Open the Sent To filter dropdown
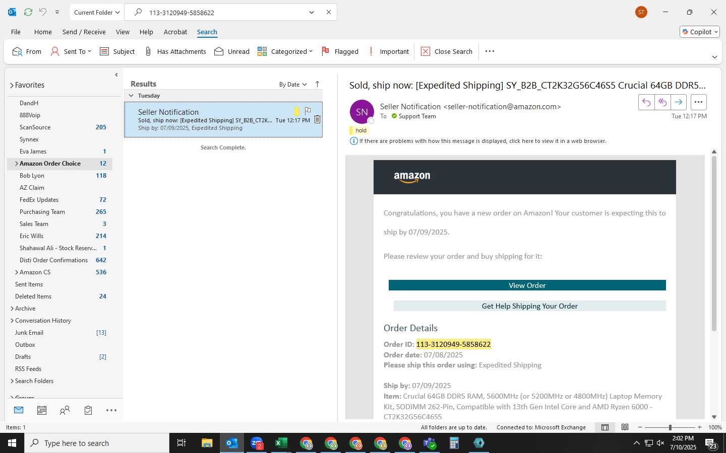 click(71, 51)
